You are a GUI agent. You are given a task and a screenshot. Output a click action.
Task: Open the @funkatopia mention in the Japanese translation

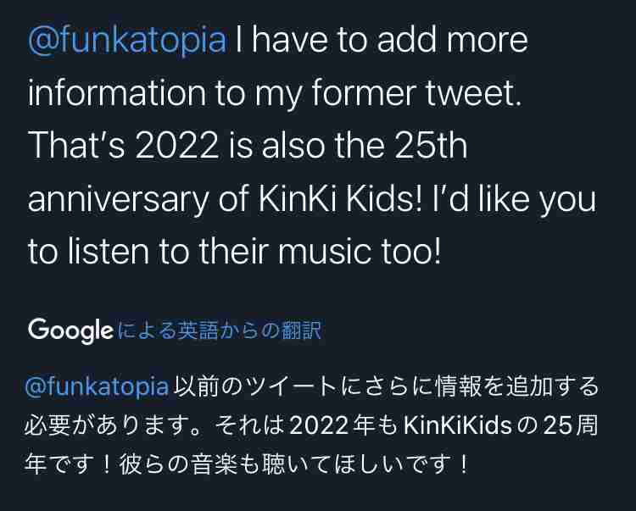click(97, 386)
